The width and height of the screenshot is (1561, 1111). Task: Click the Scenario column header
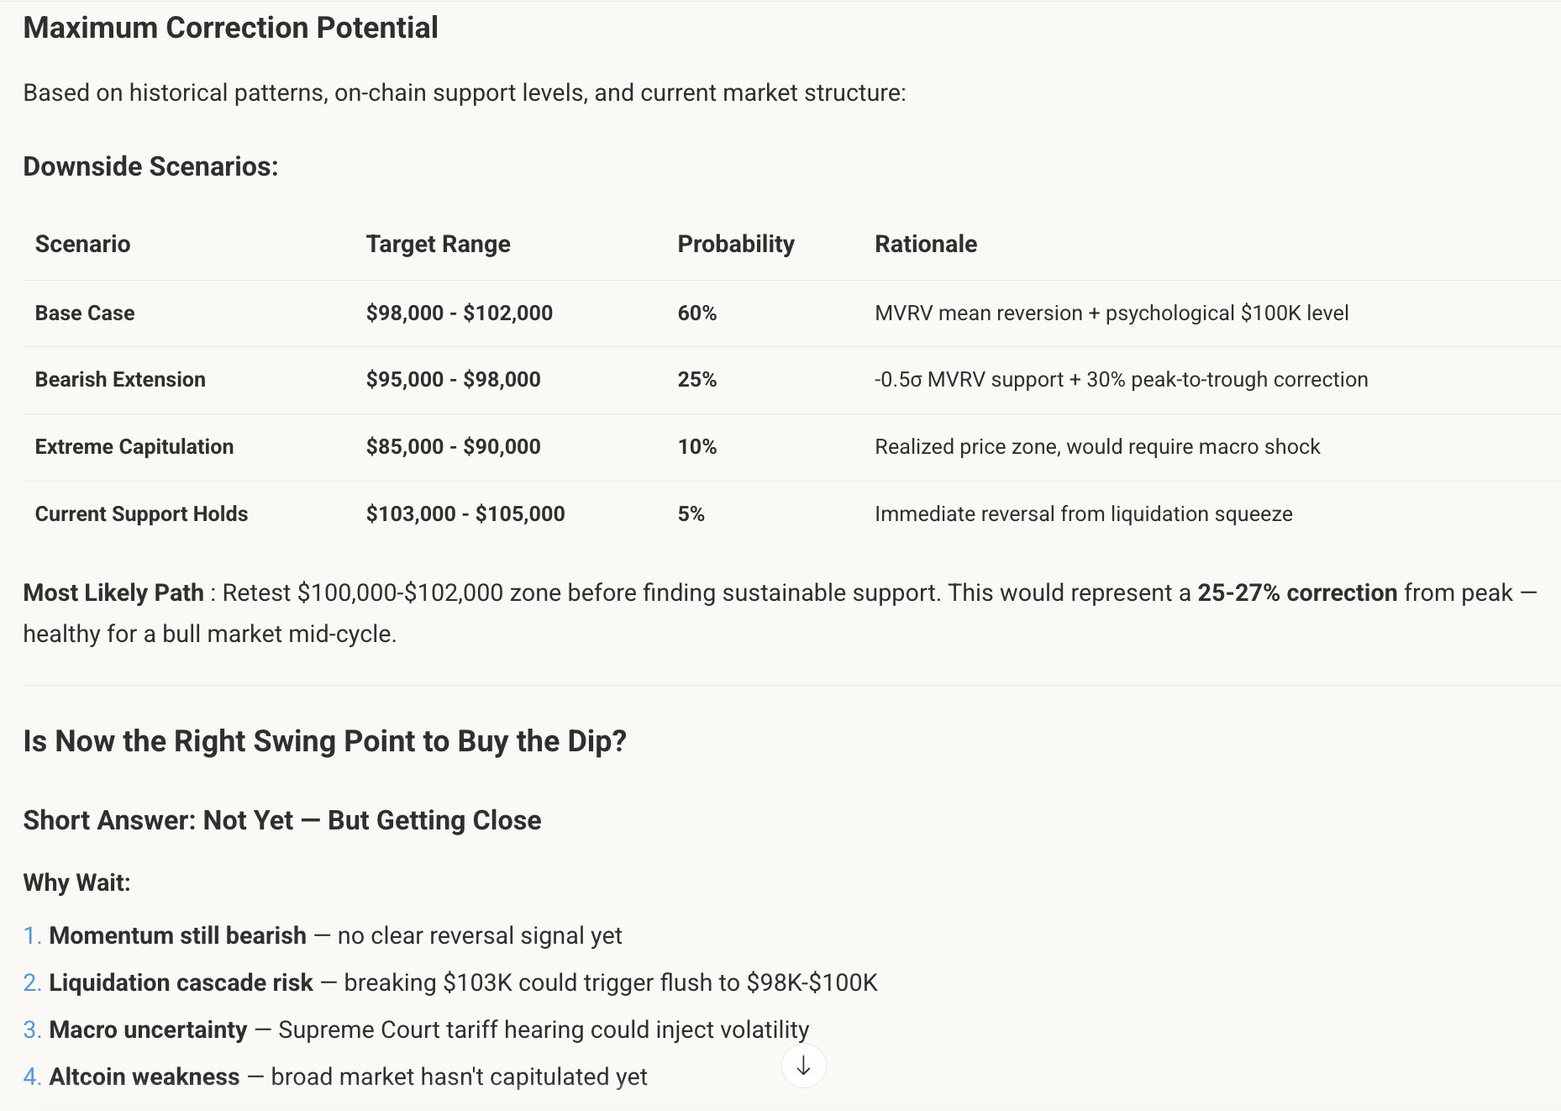pos(82,244)
